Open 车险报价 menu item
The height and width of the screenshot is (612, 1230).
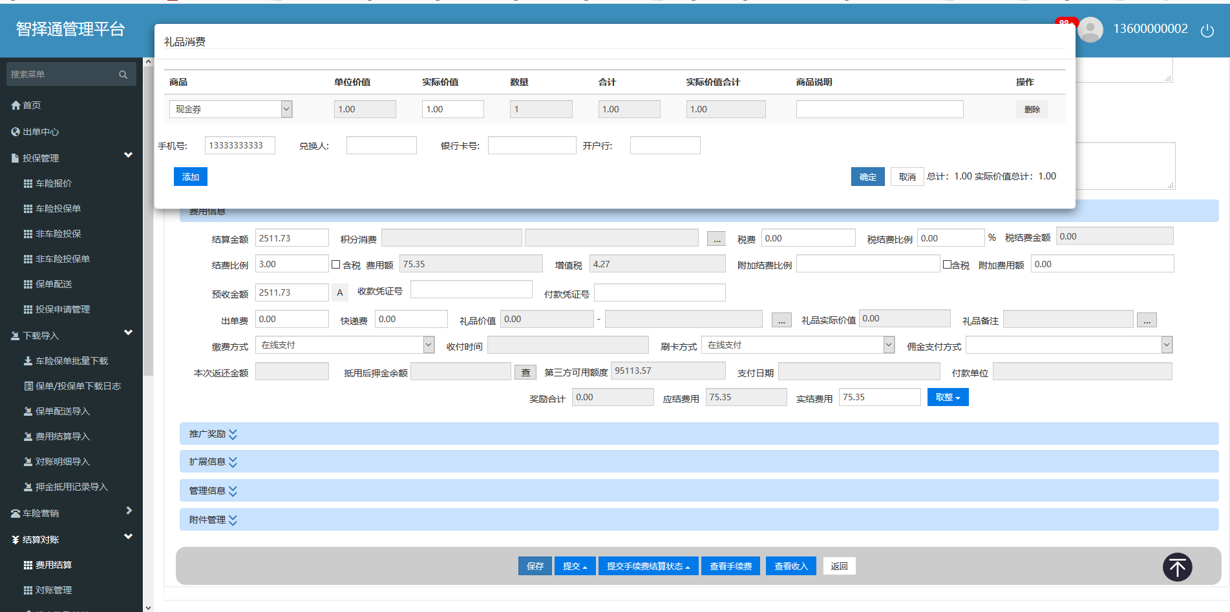(54, 184)
